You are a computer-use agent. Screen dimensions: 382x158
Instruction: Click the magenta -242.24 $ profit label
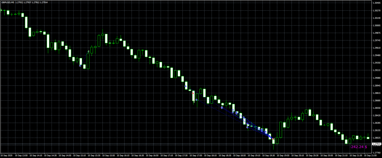pos(359,147)
